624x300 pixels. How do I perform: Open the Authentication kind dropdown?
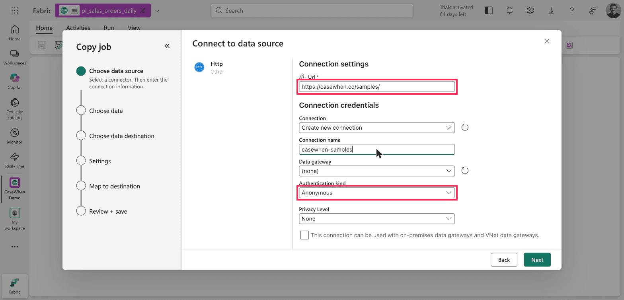click(376, 193)
